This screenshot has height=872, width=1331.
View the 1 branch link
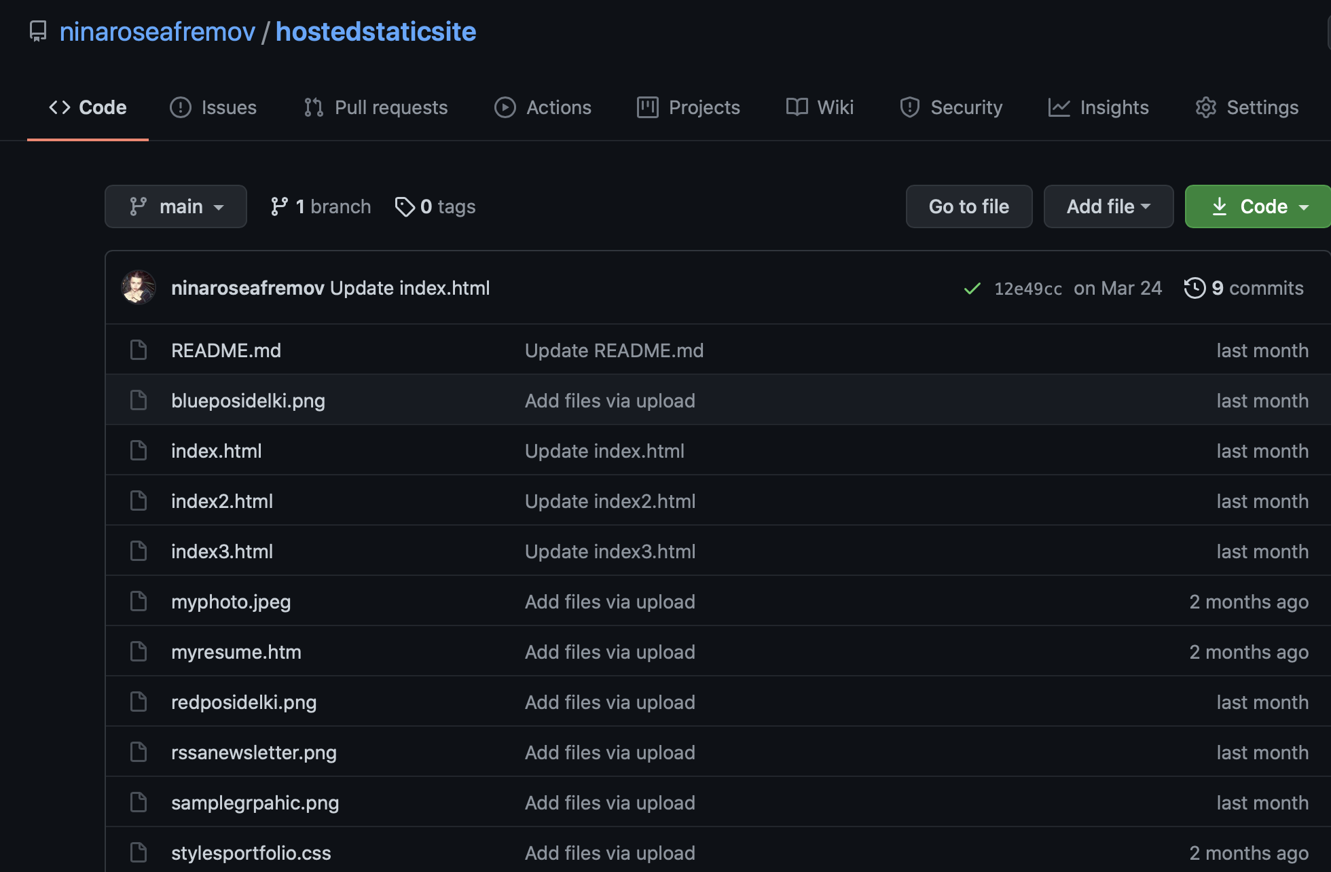321,206
